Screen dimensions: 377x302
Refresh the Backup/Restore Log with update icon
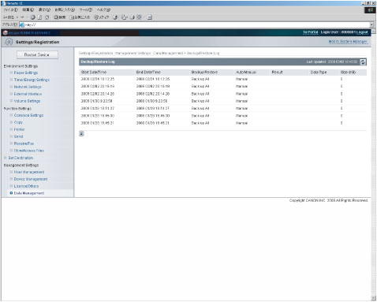coord(363,62)
